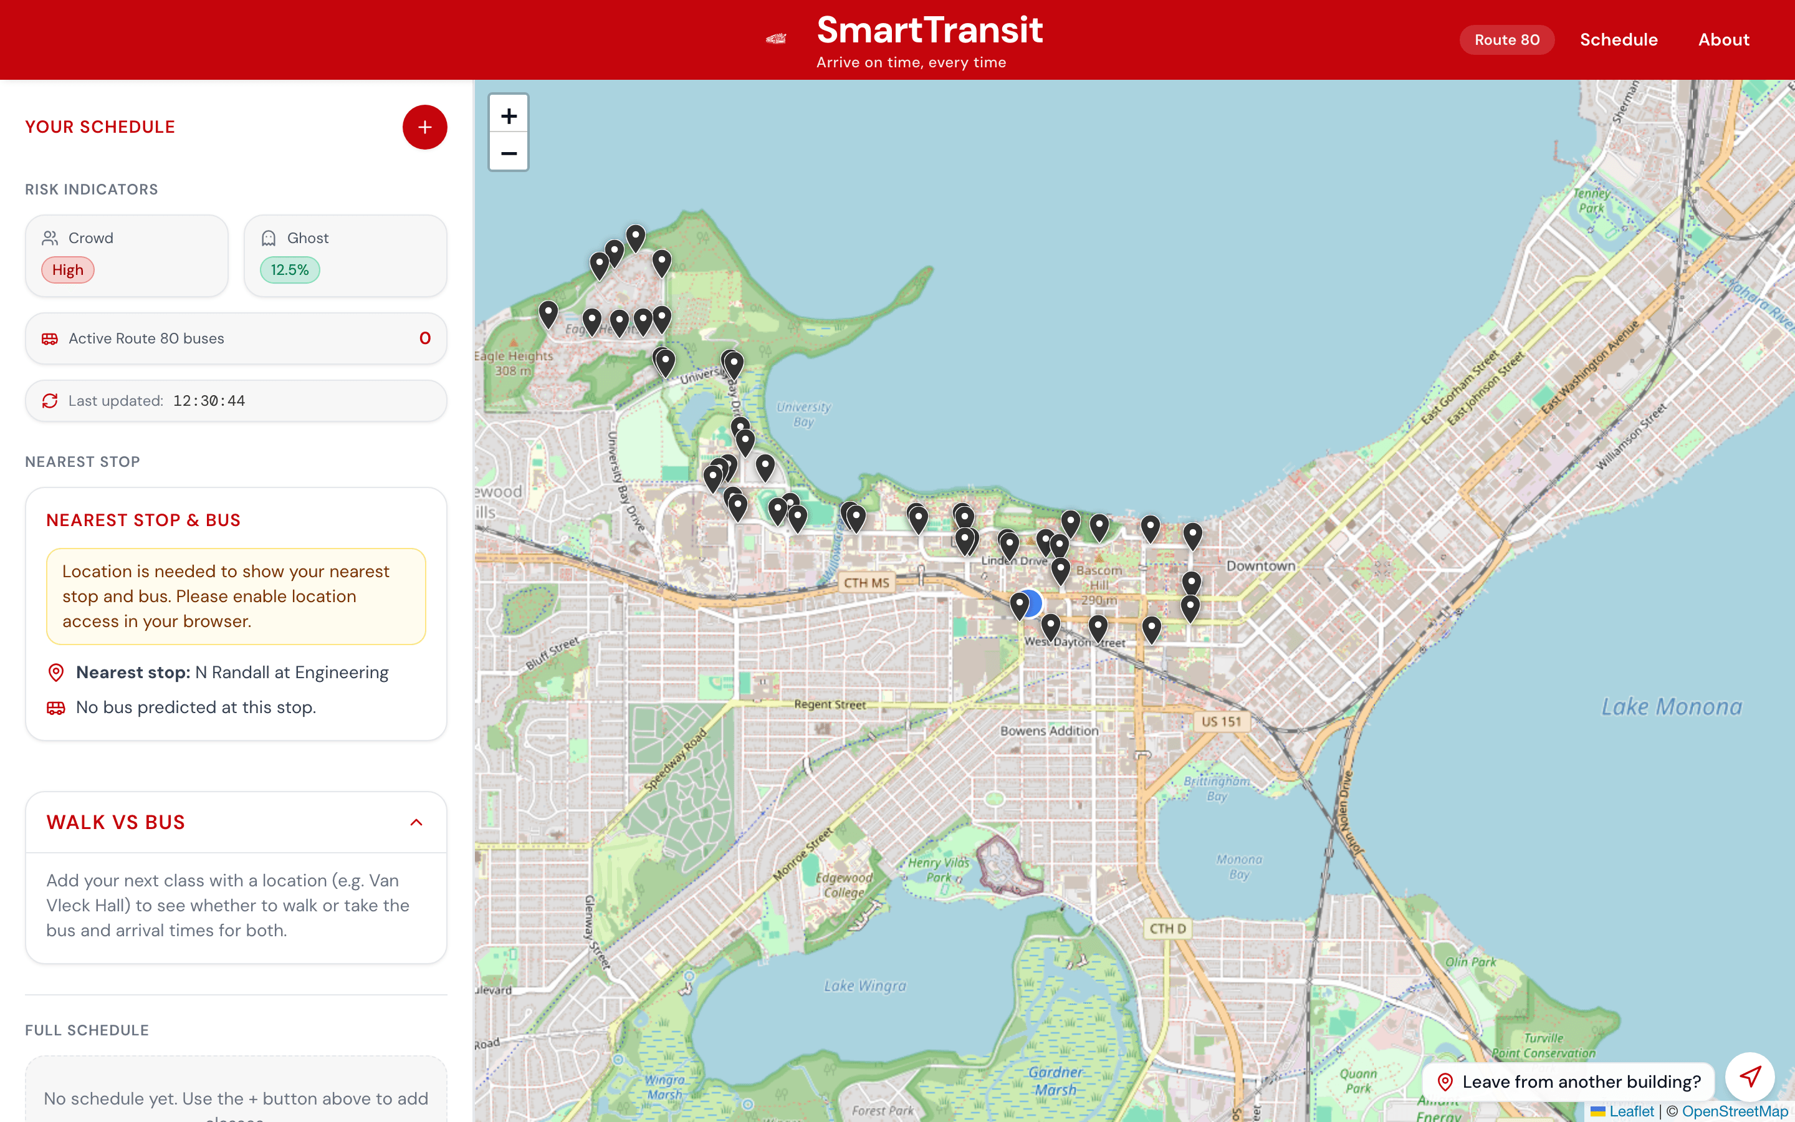Screen dimensions: 1795x1122
Task: Select the westernmost stop marker near Eagle Heights
Action: (548, 315)
